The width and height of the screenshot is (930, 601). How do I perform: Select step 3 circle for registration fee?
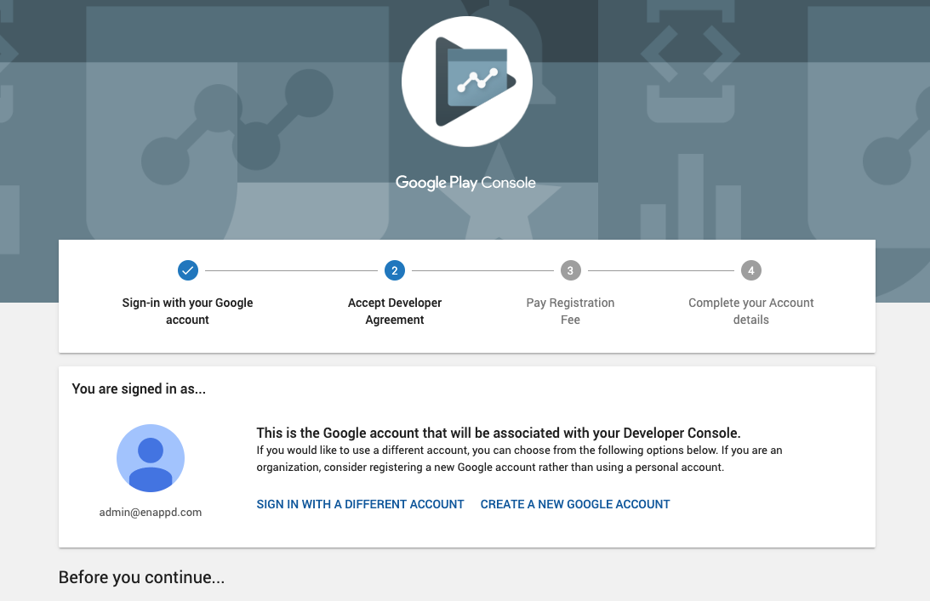tap(570, 271)
